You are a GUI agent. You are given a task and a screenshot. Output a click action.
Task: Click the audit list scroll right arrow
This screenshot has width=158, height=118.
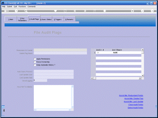pyautogui.click(x=140, y=78)
